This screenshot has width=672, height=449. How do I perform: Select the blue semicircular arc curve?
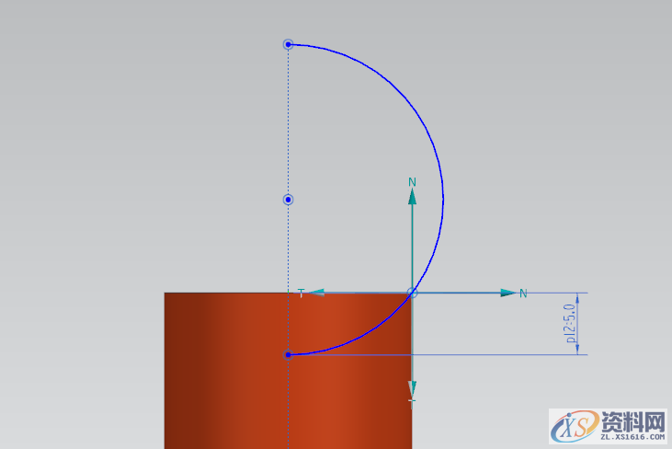(x=443, y=199)
